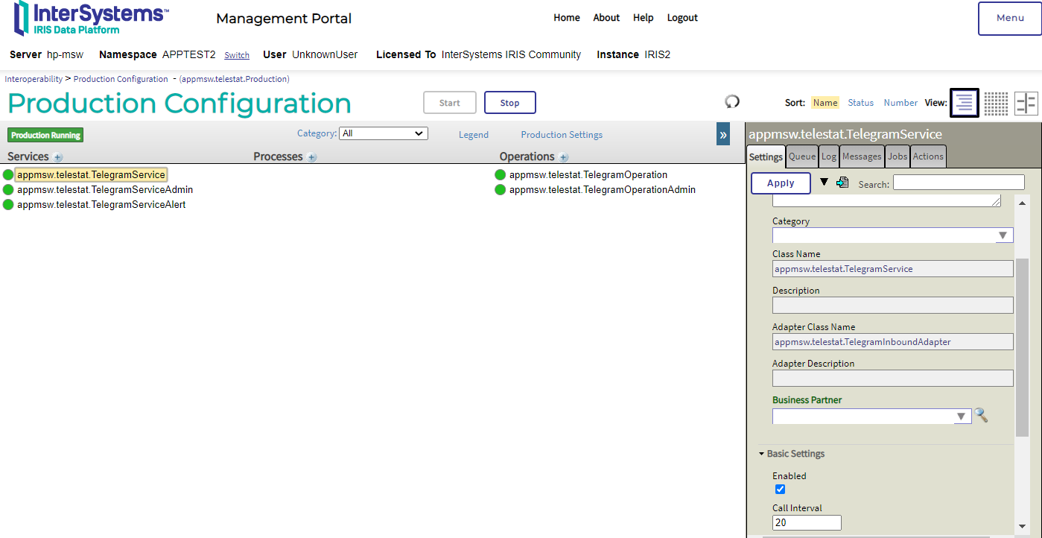Click green status dot of TelegramServiceAlert
This screenshot has width=1042, height=538.
[8, 205]
